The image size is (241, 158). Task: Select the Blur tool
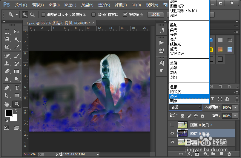7,79
